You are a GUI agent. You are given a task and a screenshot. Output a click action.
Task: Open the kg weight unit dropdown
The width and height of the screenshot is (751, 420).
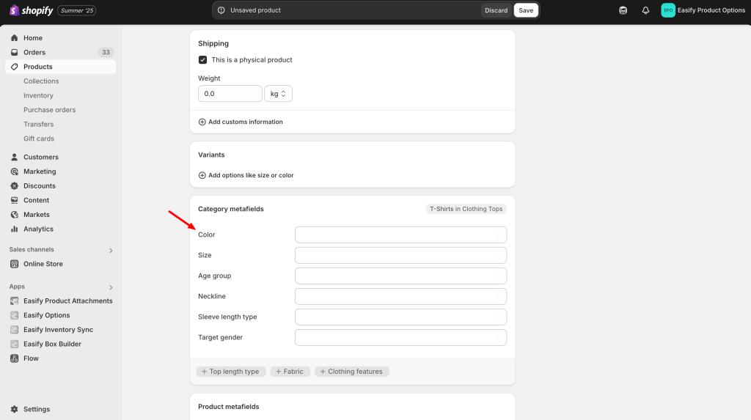click(x=278, y=94)
